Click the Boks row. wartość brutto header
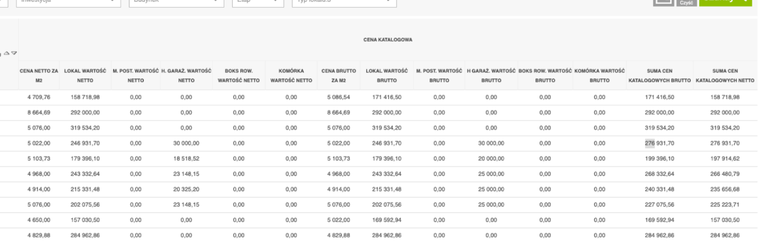 coord(545,76)
